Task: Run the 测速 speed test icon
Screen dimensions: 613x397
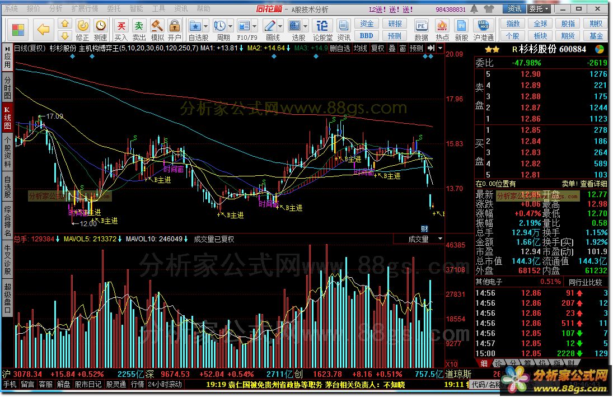Action: 101,26
